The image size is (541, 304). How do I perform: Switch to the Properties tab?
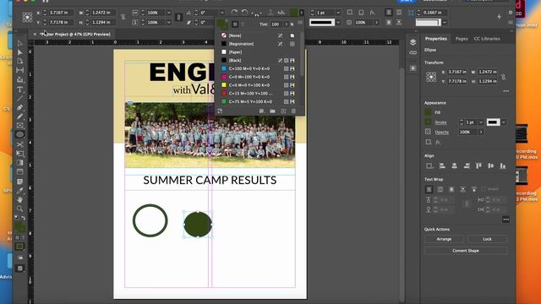coord(436,39)
